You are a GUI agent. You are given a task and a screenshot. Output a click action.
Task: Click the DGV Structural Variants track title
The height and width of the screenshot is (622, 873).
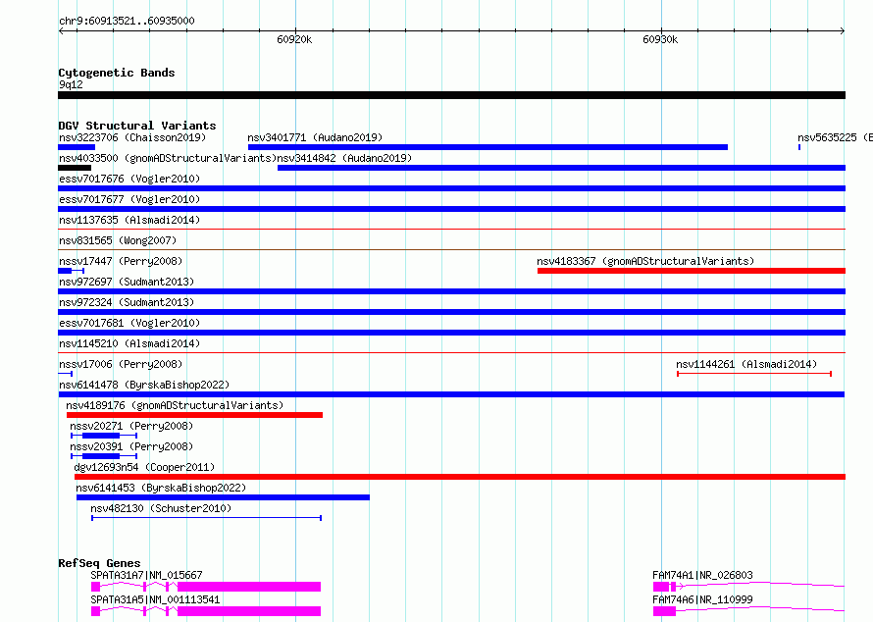[x=137, y=126]
